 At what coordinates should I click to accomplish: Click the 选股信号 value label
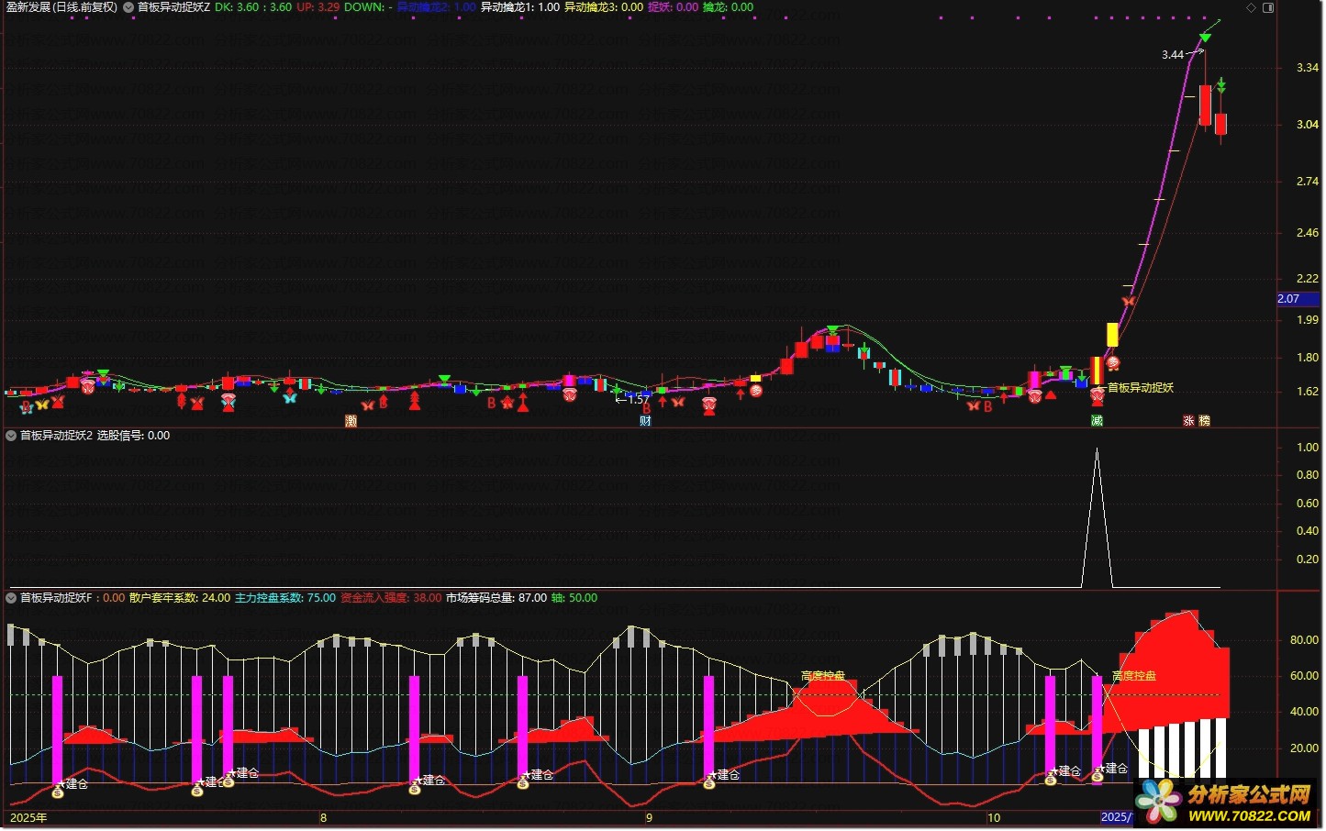point(133,436)
